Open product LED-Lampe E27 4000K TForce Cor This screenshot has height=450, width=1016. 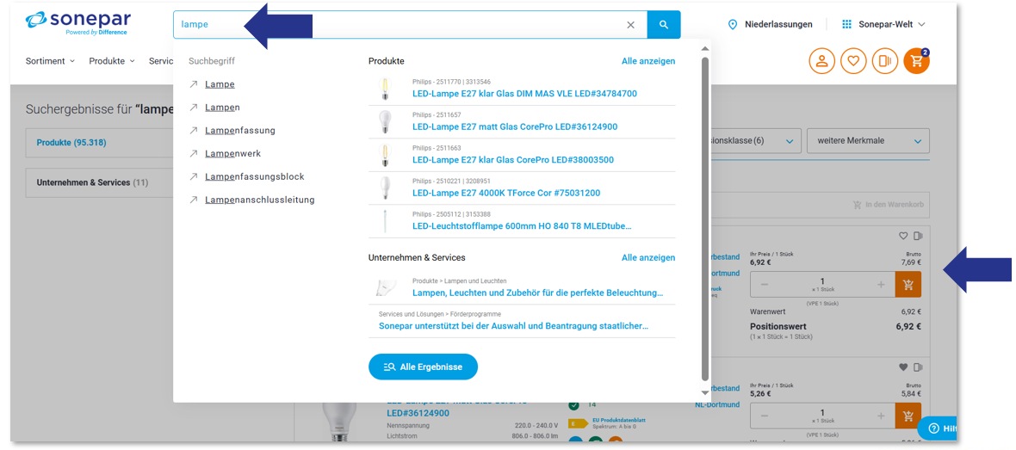(506, 193)
